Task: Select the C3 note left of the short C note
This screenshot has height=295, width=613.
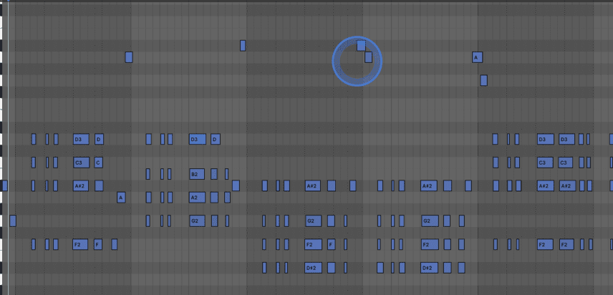Action: point(82,163)
